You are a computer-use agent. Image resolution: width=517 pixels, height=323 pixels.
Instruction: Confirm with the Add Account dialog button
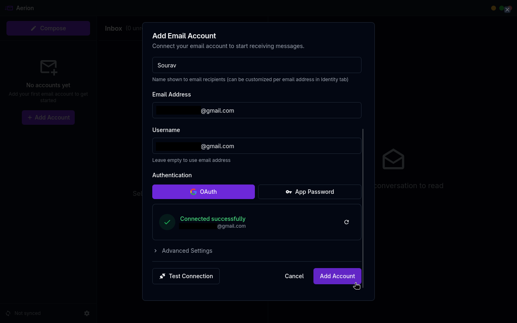[337, 276]
